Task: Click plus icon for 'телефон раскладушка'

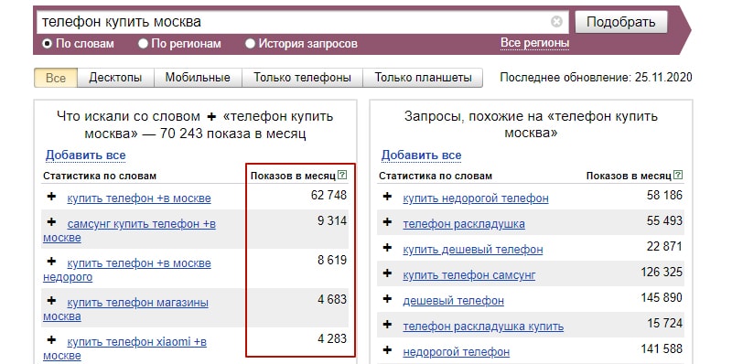Action: point(387,222)
